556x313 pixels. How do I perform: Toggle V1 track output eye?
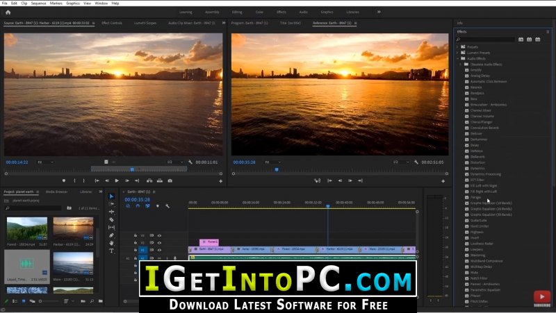coord(159,250)
